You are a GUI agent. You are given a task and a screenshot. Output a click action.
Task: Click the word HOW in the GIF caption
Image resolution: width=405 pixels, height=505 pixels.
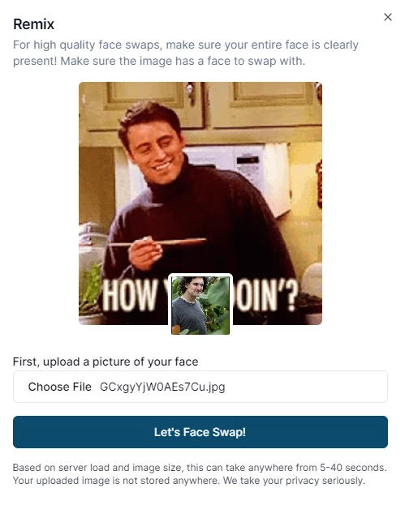click(130, 296)
